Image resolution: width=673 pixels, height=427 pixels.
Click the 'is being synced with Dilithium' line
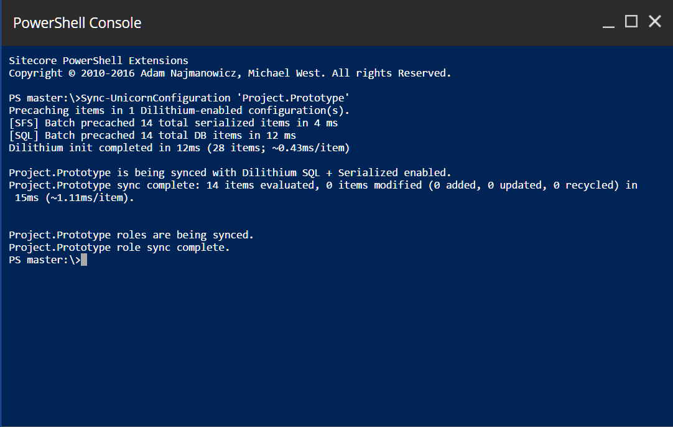(x=230, y=172)
